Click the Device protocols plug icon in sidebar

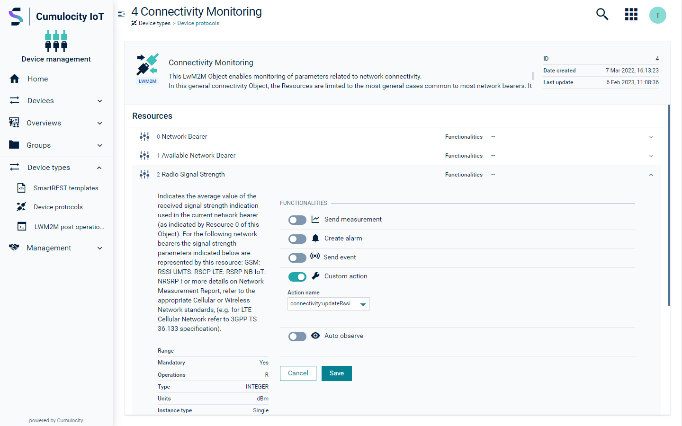[x=21, y=207]
